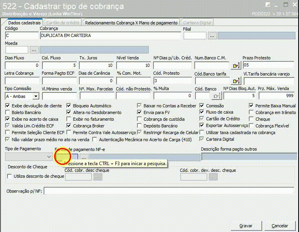The image size is (299, 232).
Task: Open the Tipo de Pagamento dropdown
Action: pyautogui.click(x=49, y=157)
